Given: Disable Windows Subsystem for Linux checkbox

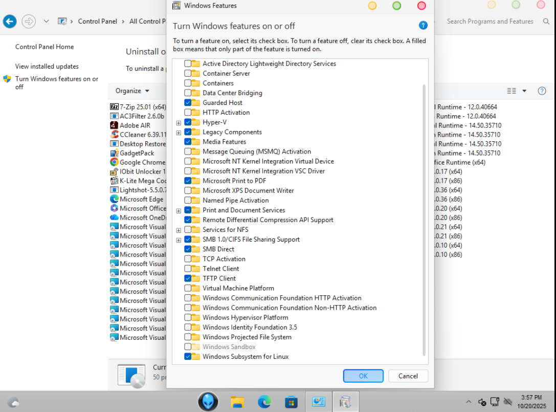Looking at the screenshot, I should (188, 356).
